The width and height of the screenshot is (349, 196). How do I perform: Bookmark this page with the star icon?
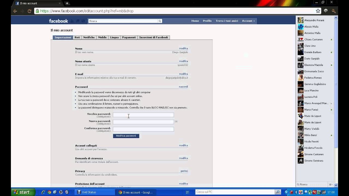318,11
